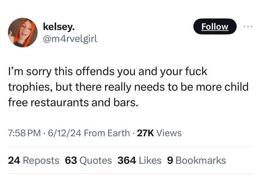Image resolution: width=262 pixels, height=178 pixels.
Task: Click the Quotes label text
Action: [96, 160]
